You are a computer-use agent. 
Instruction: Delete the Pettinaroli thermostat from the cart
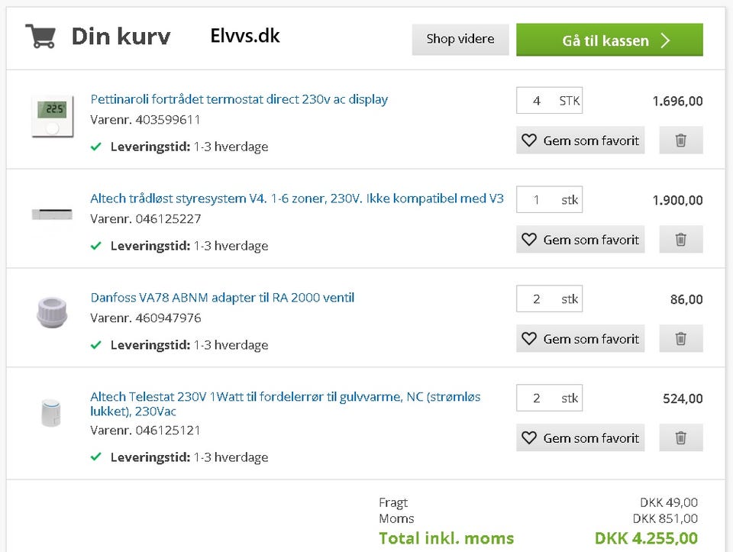tap(680, 140)
